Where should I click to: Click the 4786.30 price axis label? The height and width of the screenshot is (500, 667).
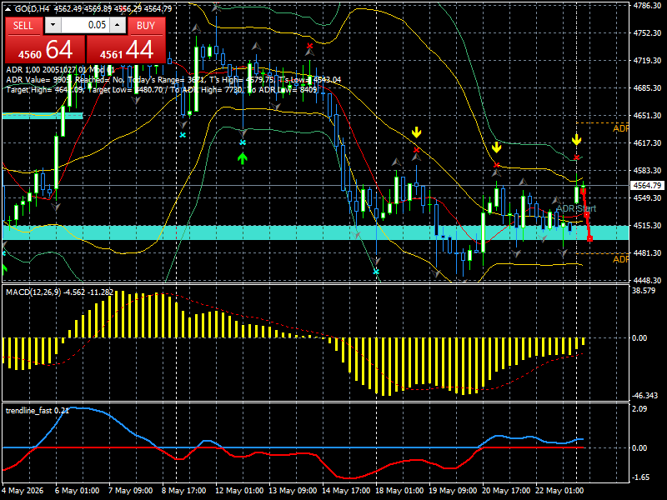pyautogui.click(x=647, y=6)
